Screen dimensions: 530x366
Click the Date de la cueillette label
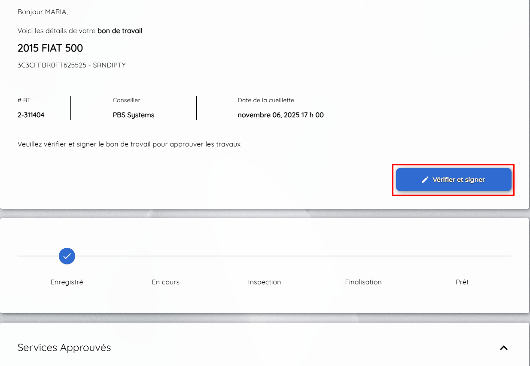click(266, 100)
